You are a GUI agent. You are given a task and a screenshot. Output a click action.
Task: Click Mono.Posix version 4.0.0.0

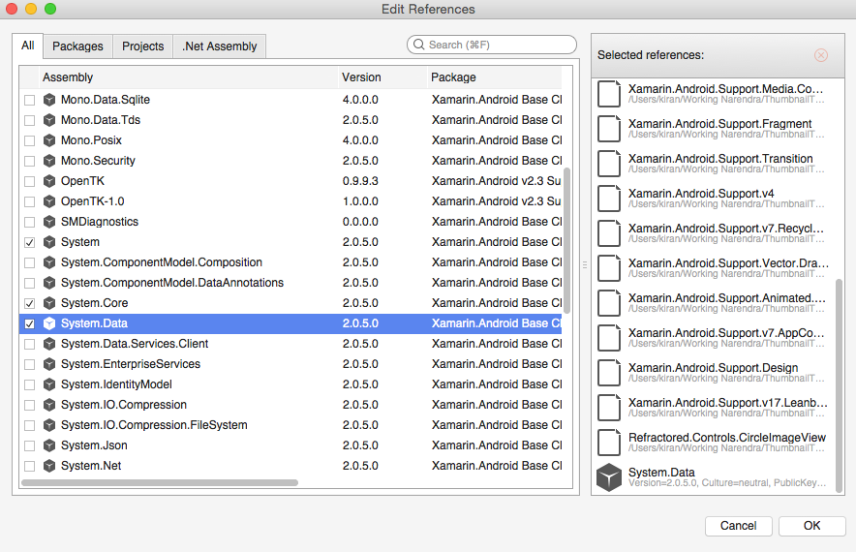[360, 140]
